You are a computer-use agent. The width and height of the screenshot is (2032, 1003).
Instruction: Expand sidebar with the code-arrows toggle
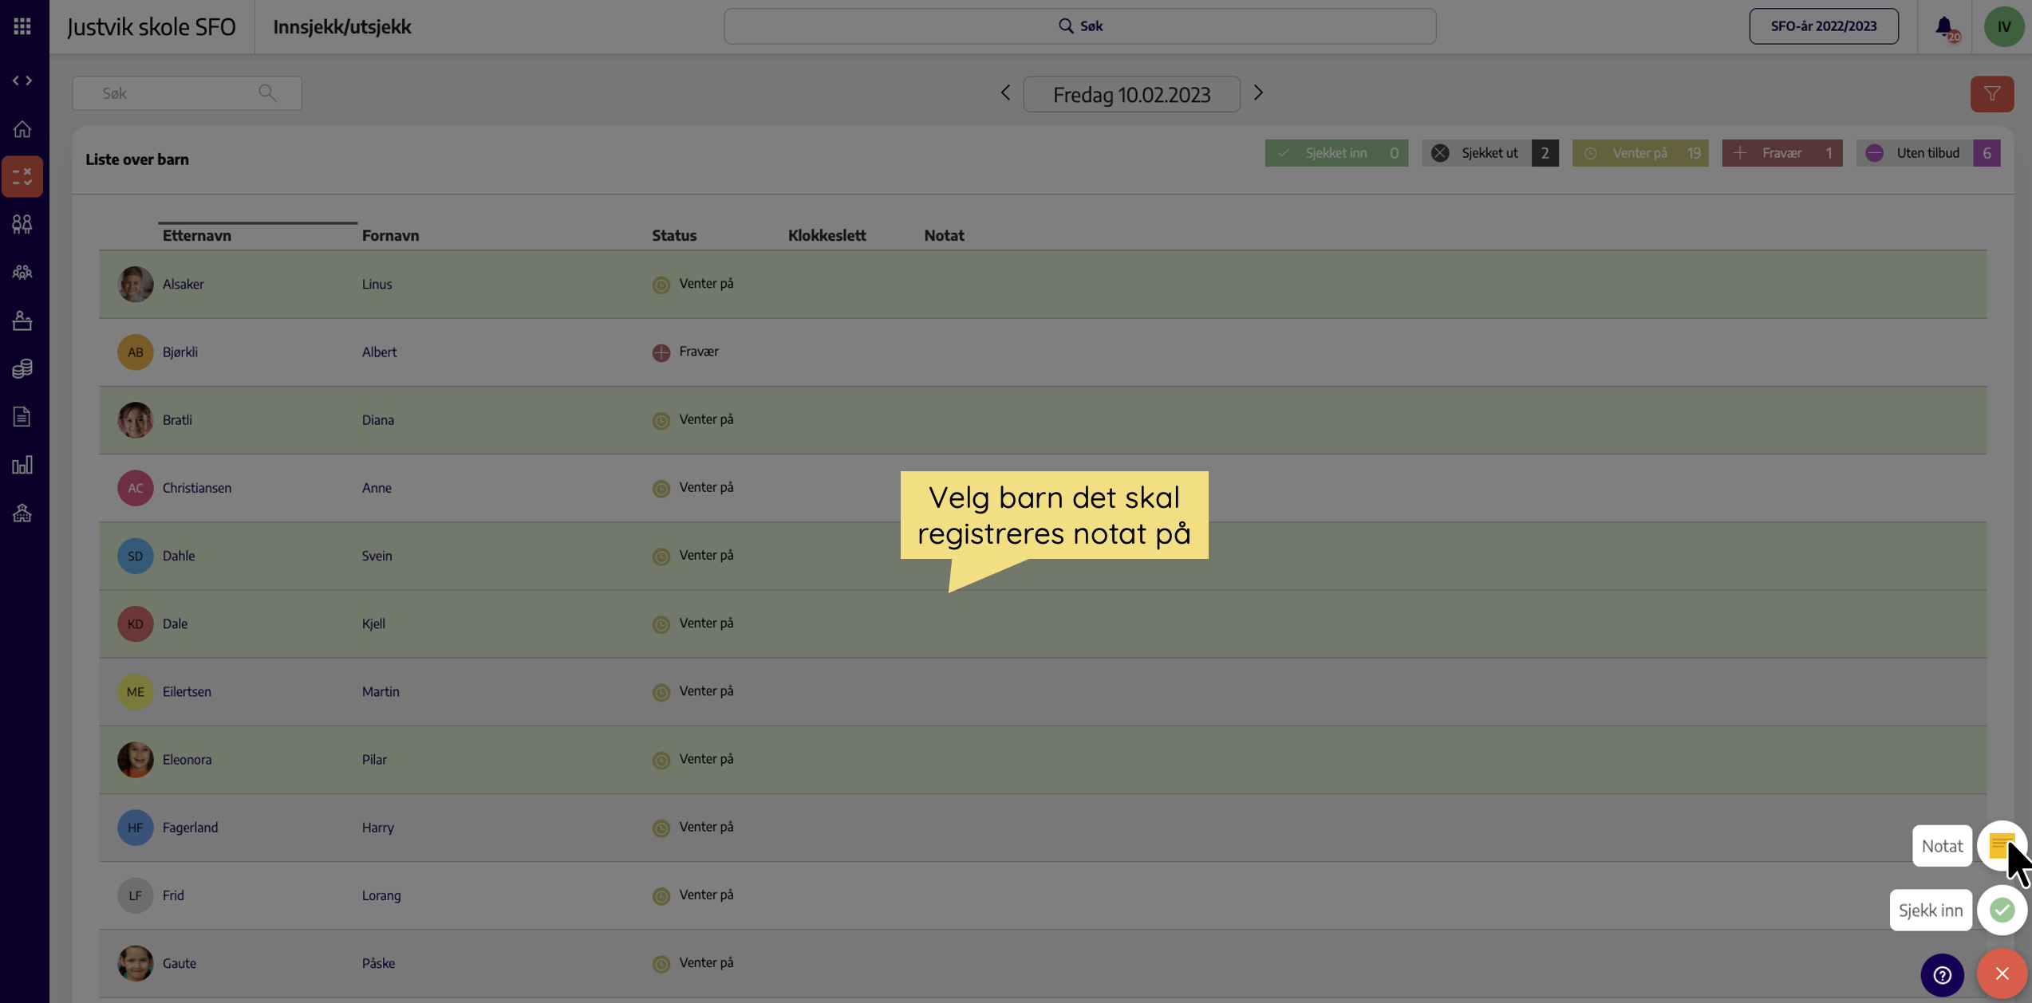click(x=22, y=81)
